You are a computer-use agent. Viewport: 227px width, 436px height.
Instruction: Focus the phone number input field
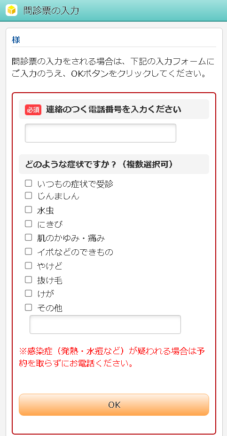click(101, 133)
